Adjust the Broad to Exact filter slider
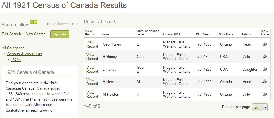The width and height of the screenshot is (274, 118). click(x=63, y=24)
